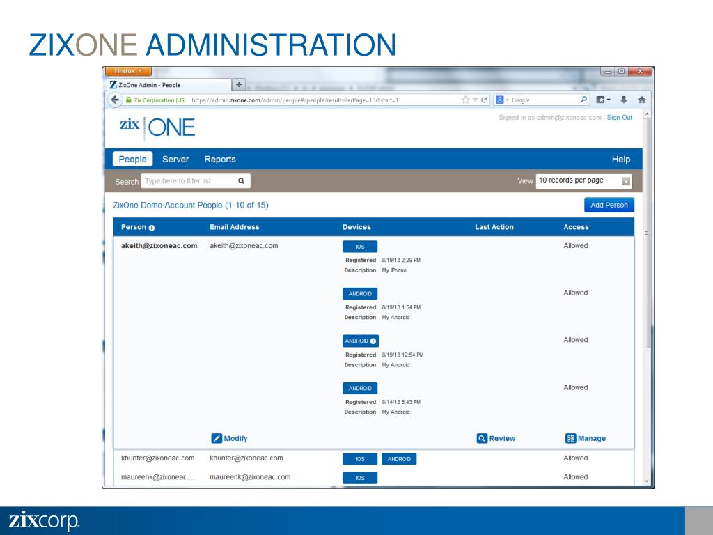Click the Modify pencil icon

[217, 438]
